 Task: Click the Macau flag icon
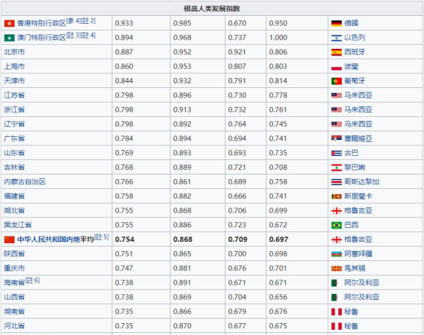point(9,38)
